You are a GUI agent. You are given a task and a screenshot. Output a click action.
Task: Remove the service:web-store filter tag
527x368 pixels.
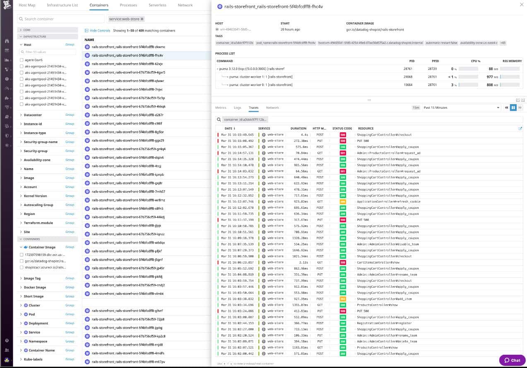[142, 19]
